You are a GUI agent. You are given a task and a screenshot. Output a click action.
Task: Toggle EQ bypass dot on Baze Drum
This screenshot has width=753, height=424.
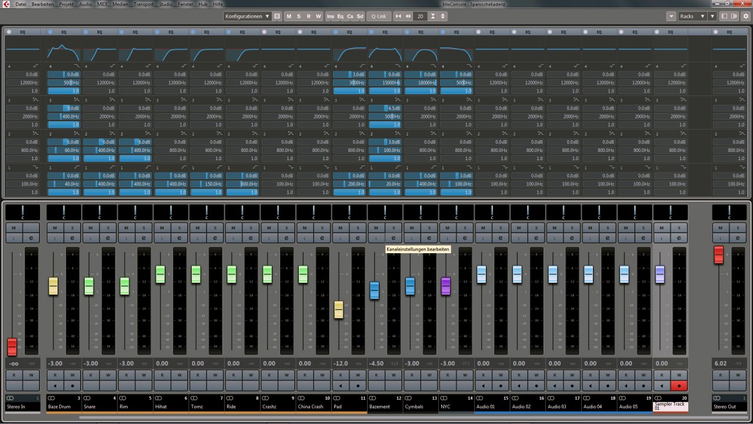(50, 32)
